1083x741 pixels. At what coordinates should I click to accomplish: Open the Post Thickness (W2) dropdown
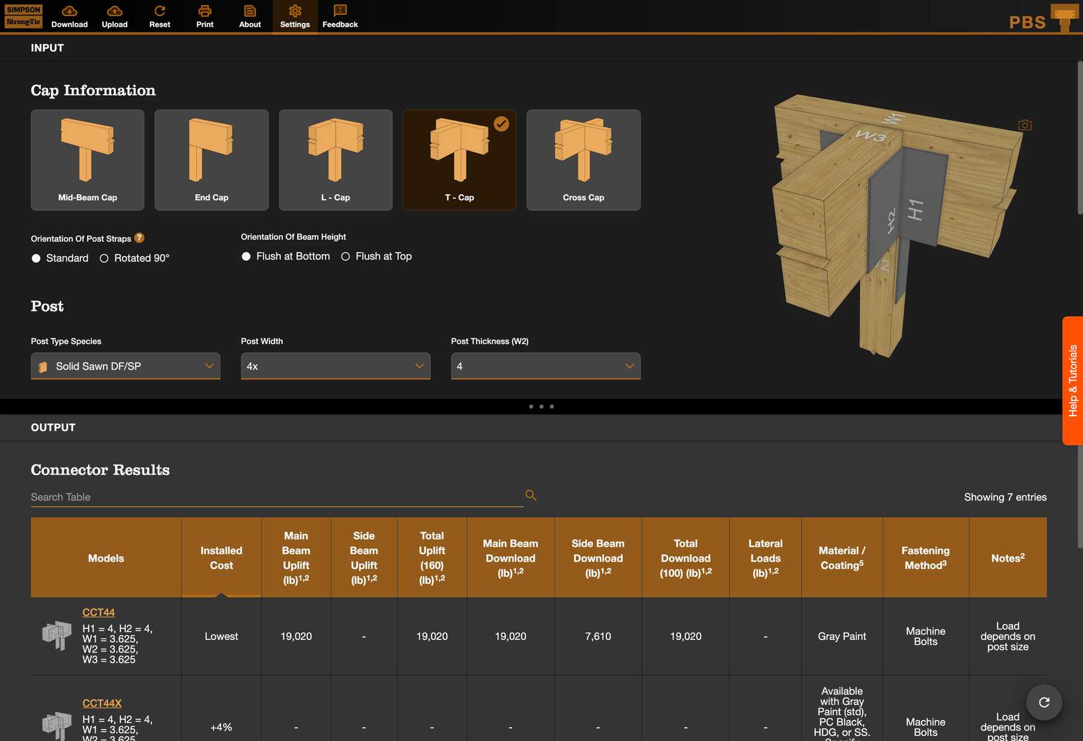point(545,366)
